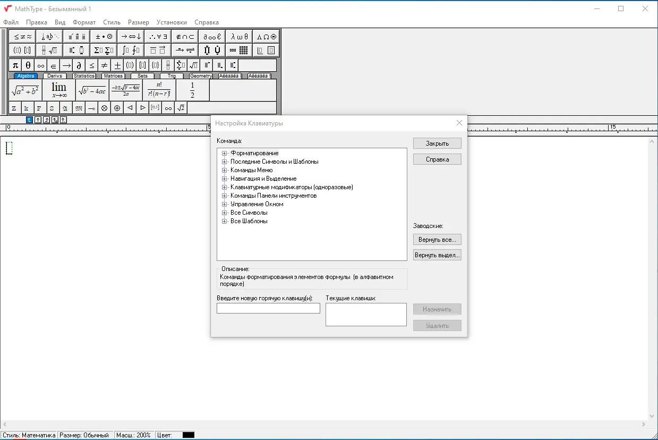
Task: Insert the n!/r!(n−r)! combination formula
Action: tap(159, 90)
